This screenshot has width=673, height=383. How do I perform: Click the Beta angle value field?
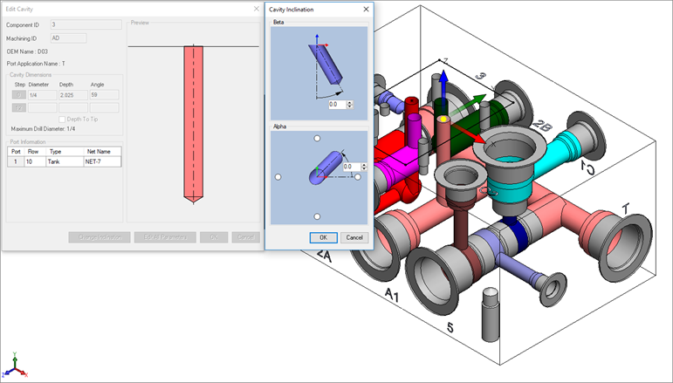pos(335,104)
